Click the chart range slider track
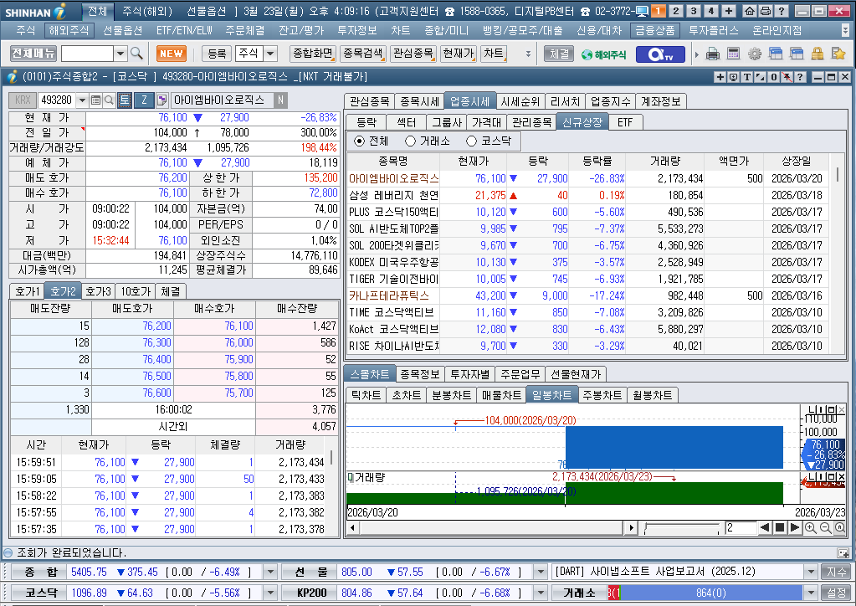Image resolution: width=856 pixels, height=606 pixels. click(681, 528)
